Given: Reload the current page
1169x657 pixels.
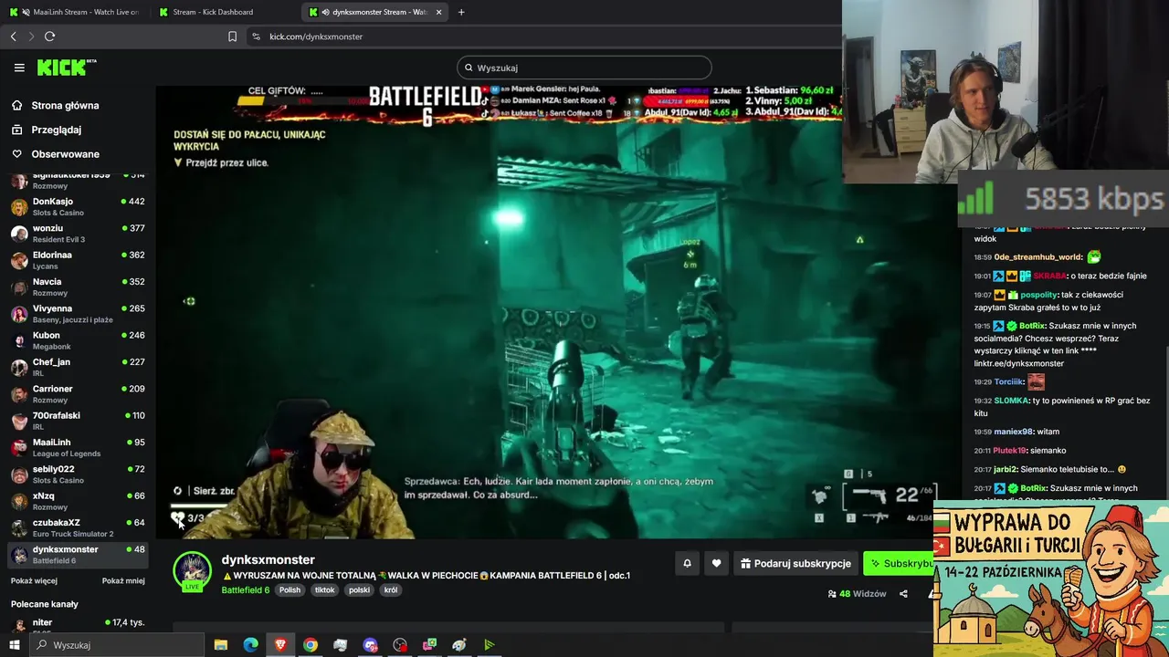Looking at the screenshot, I should point(49,36).
